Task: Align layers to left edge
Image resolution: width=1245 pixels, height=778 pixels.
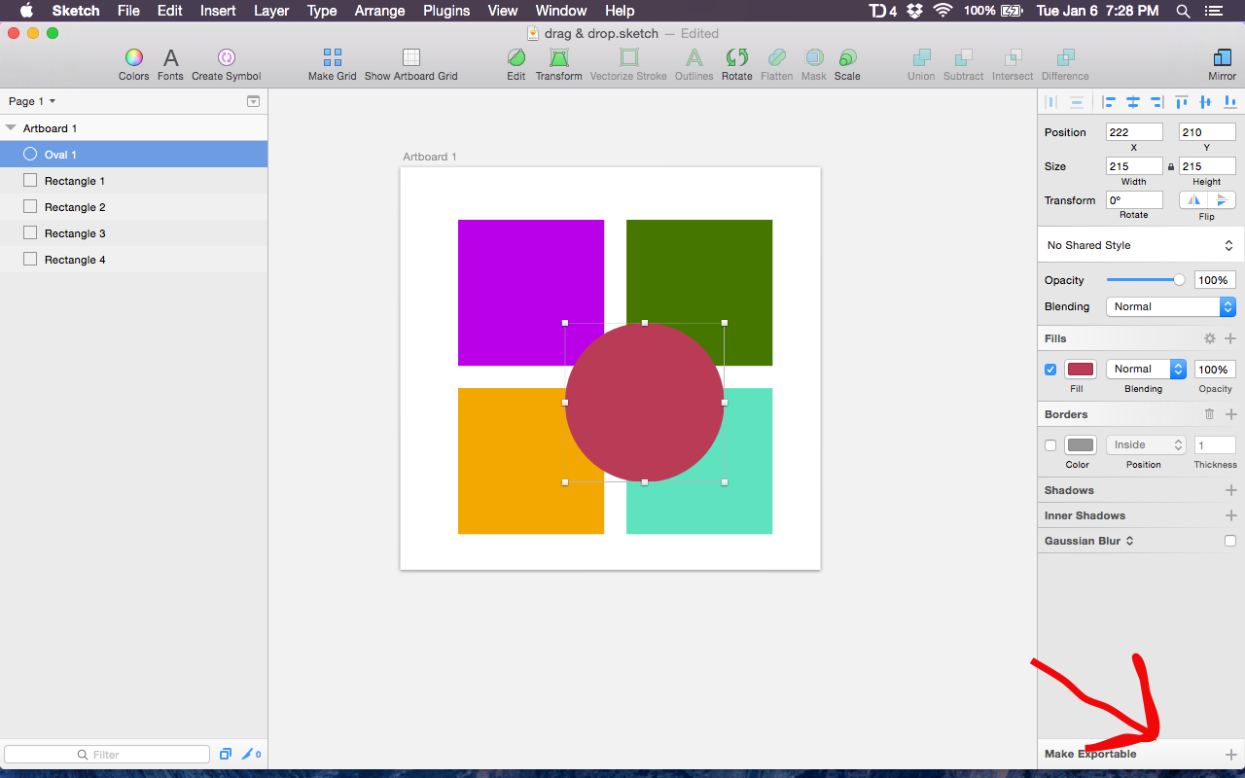Action: point(1109,101)
